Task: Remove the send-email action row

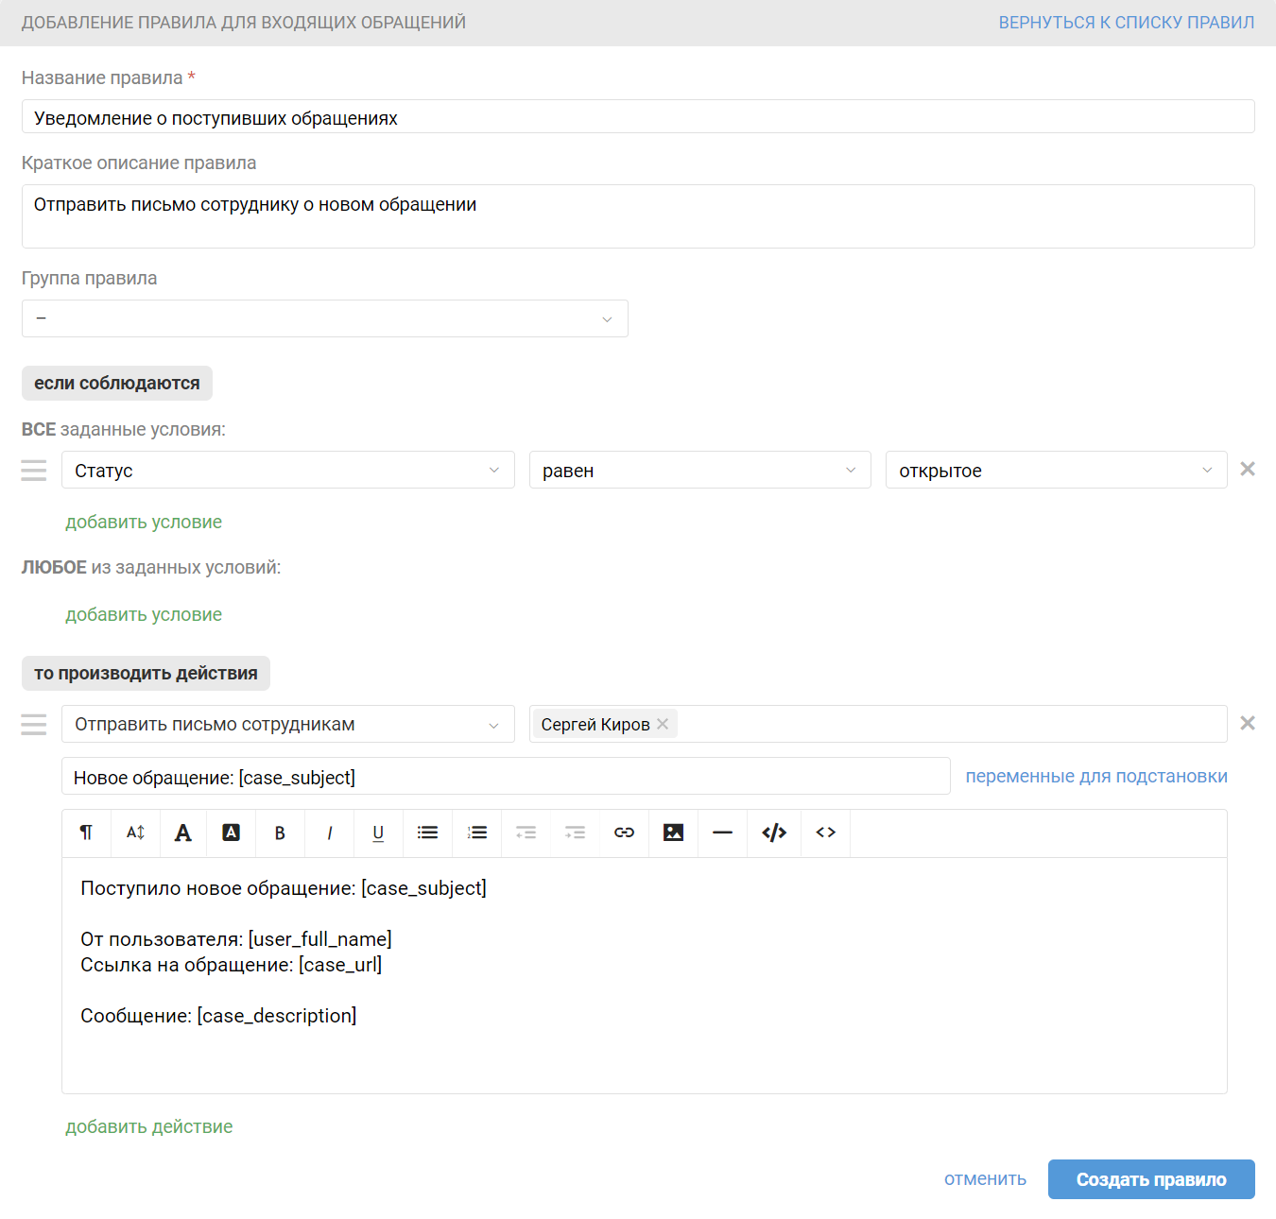Action: click(x=1248, y=723)
